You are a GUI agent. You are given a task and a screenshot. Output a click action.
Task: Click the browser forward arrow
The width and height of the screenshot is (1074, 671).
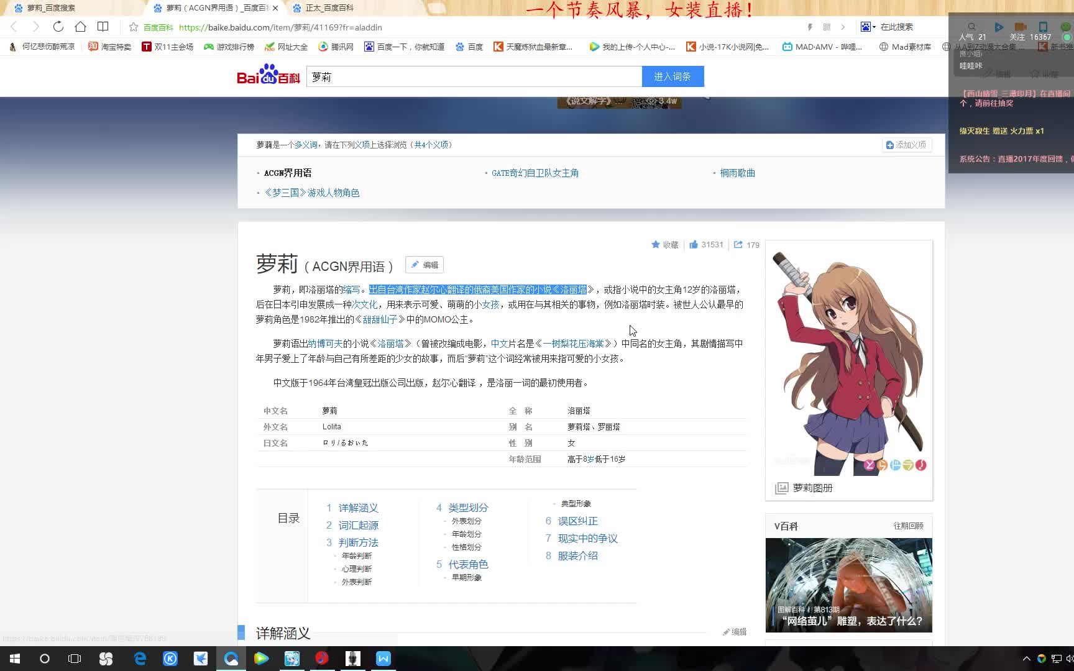[x=35, y=27]
